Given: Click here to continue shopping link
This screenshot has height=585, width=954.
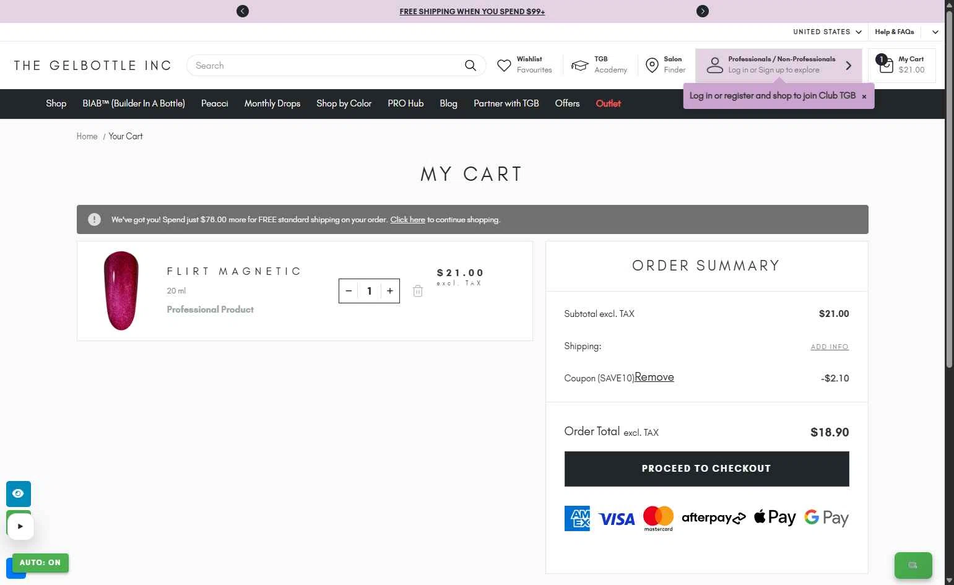Looking at the screenshot, I should click(x=407, y=220).
